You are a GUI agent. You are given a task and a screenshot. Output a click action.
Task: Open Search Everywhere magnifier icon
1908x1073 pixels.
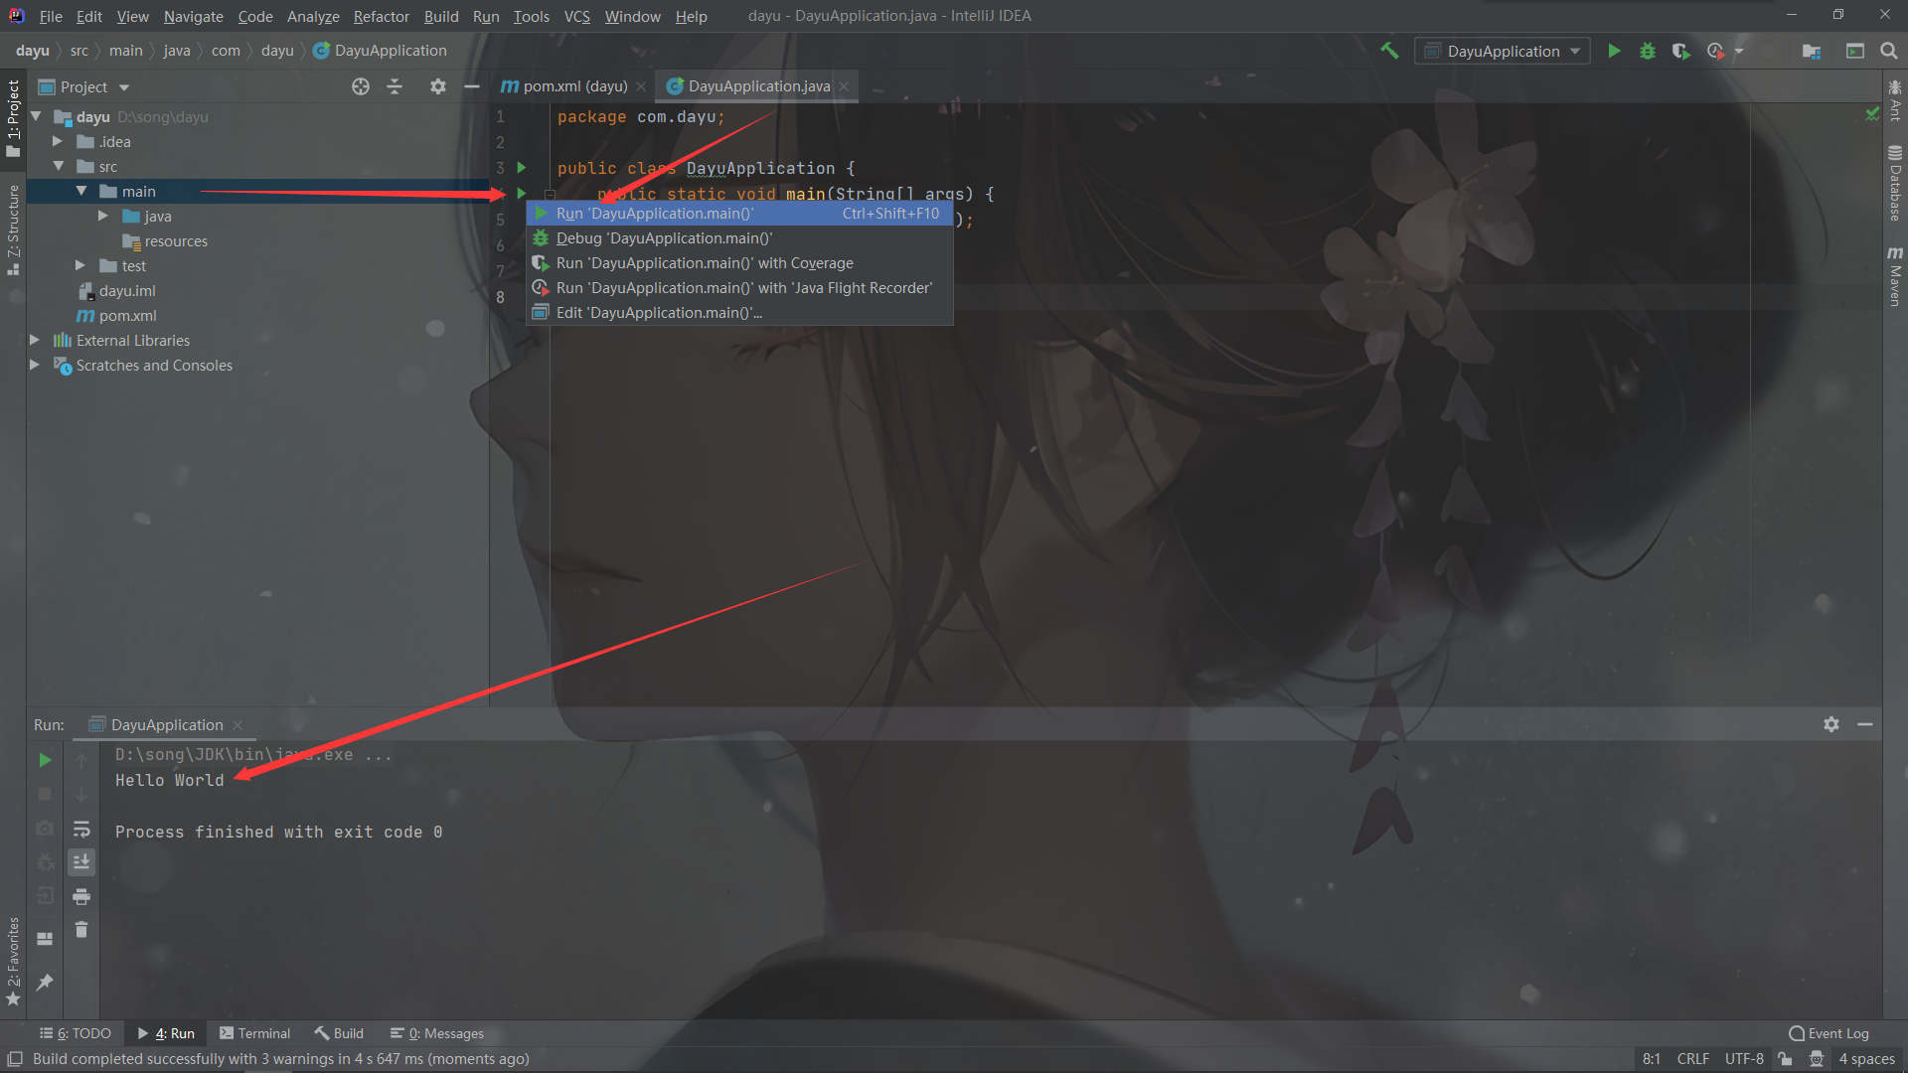(x=1889, y=51)
